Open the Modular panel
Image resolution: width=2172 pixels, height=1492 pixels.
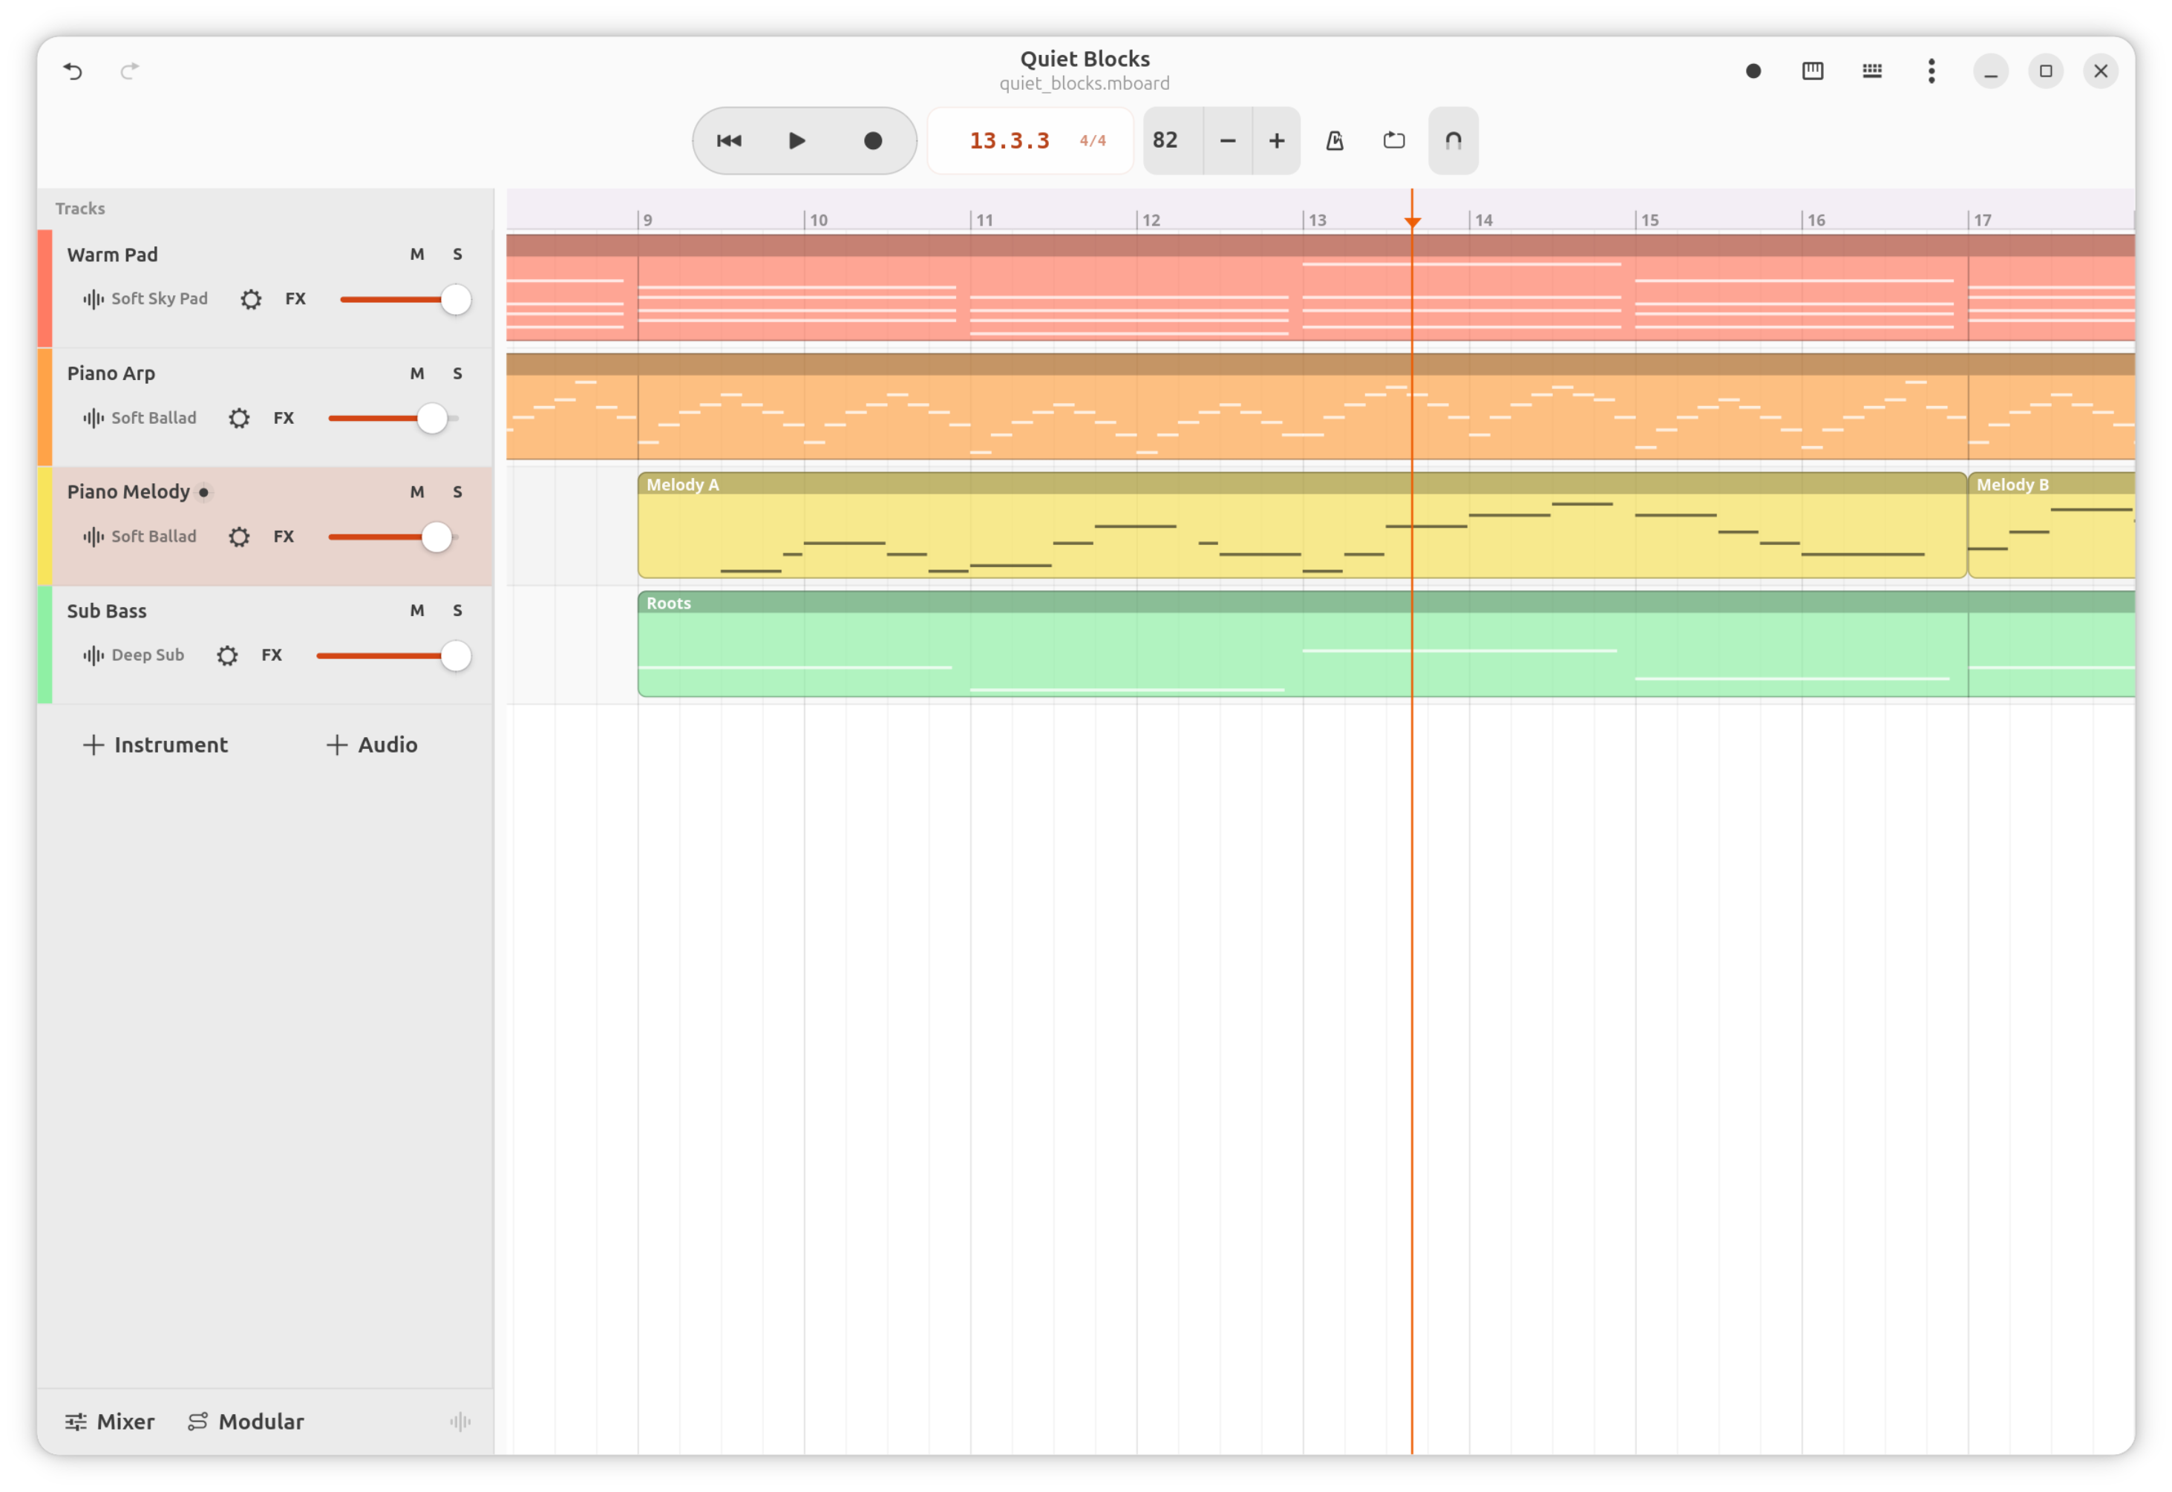tap(246, 1422)
